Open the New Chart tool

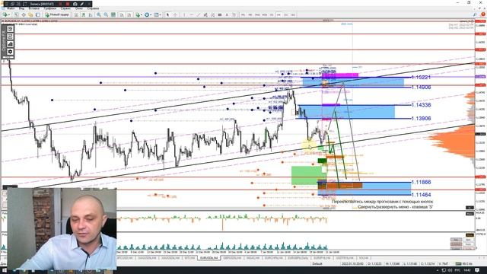[5, 14]
